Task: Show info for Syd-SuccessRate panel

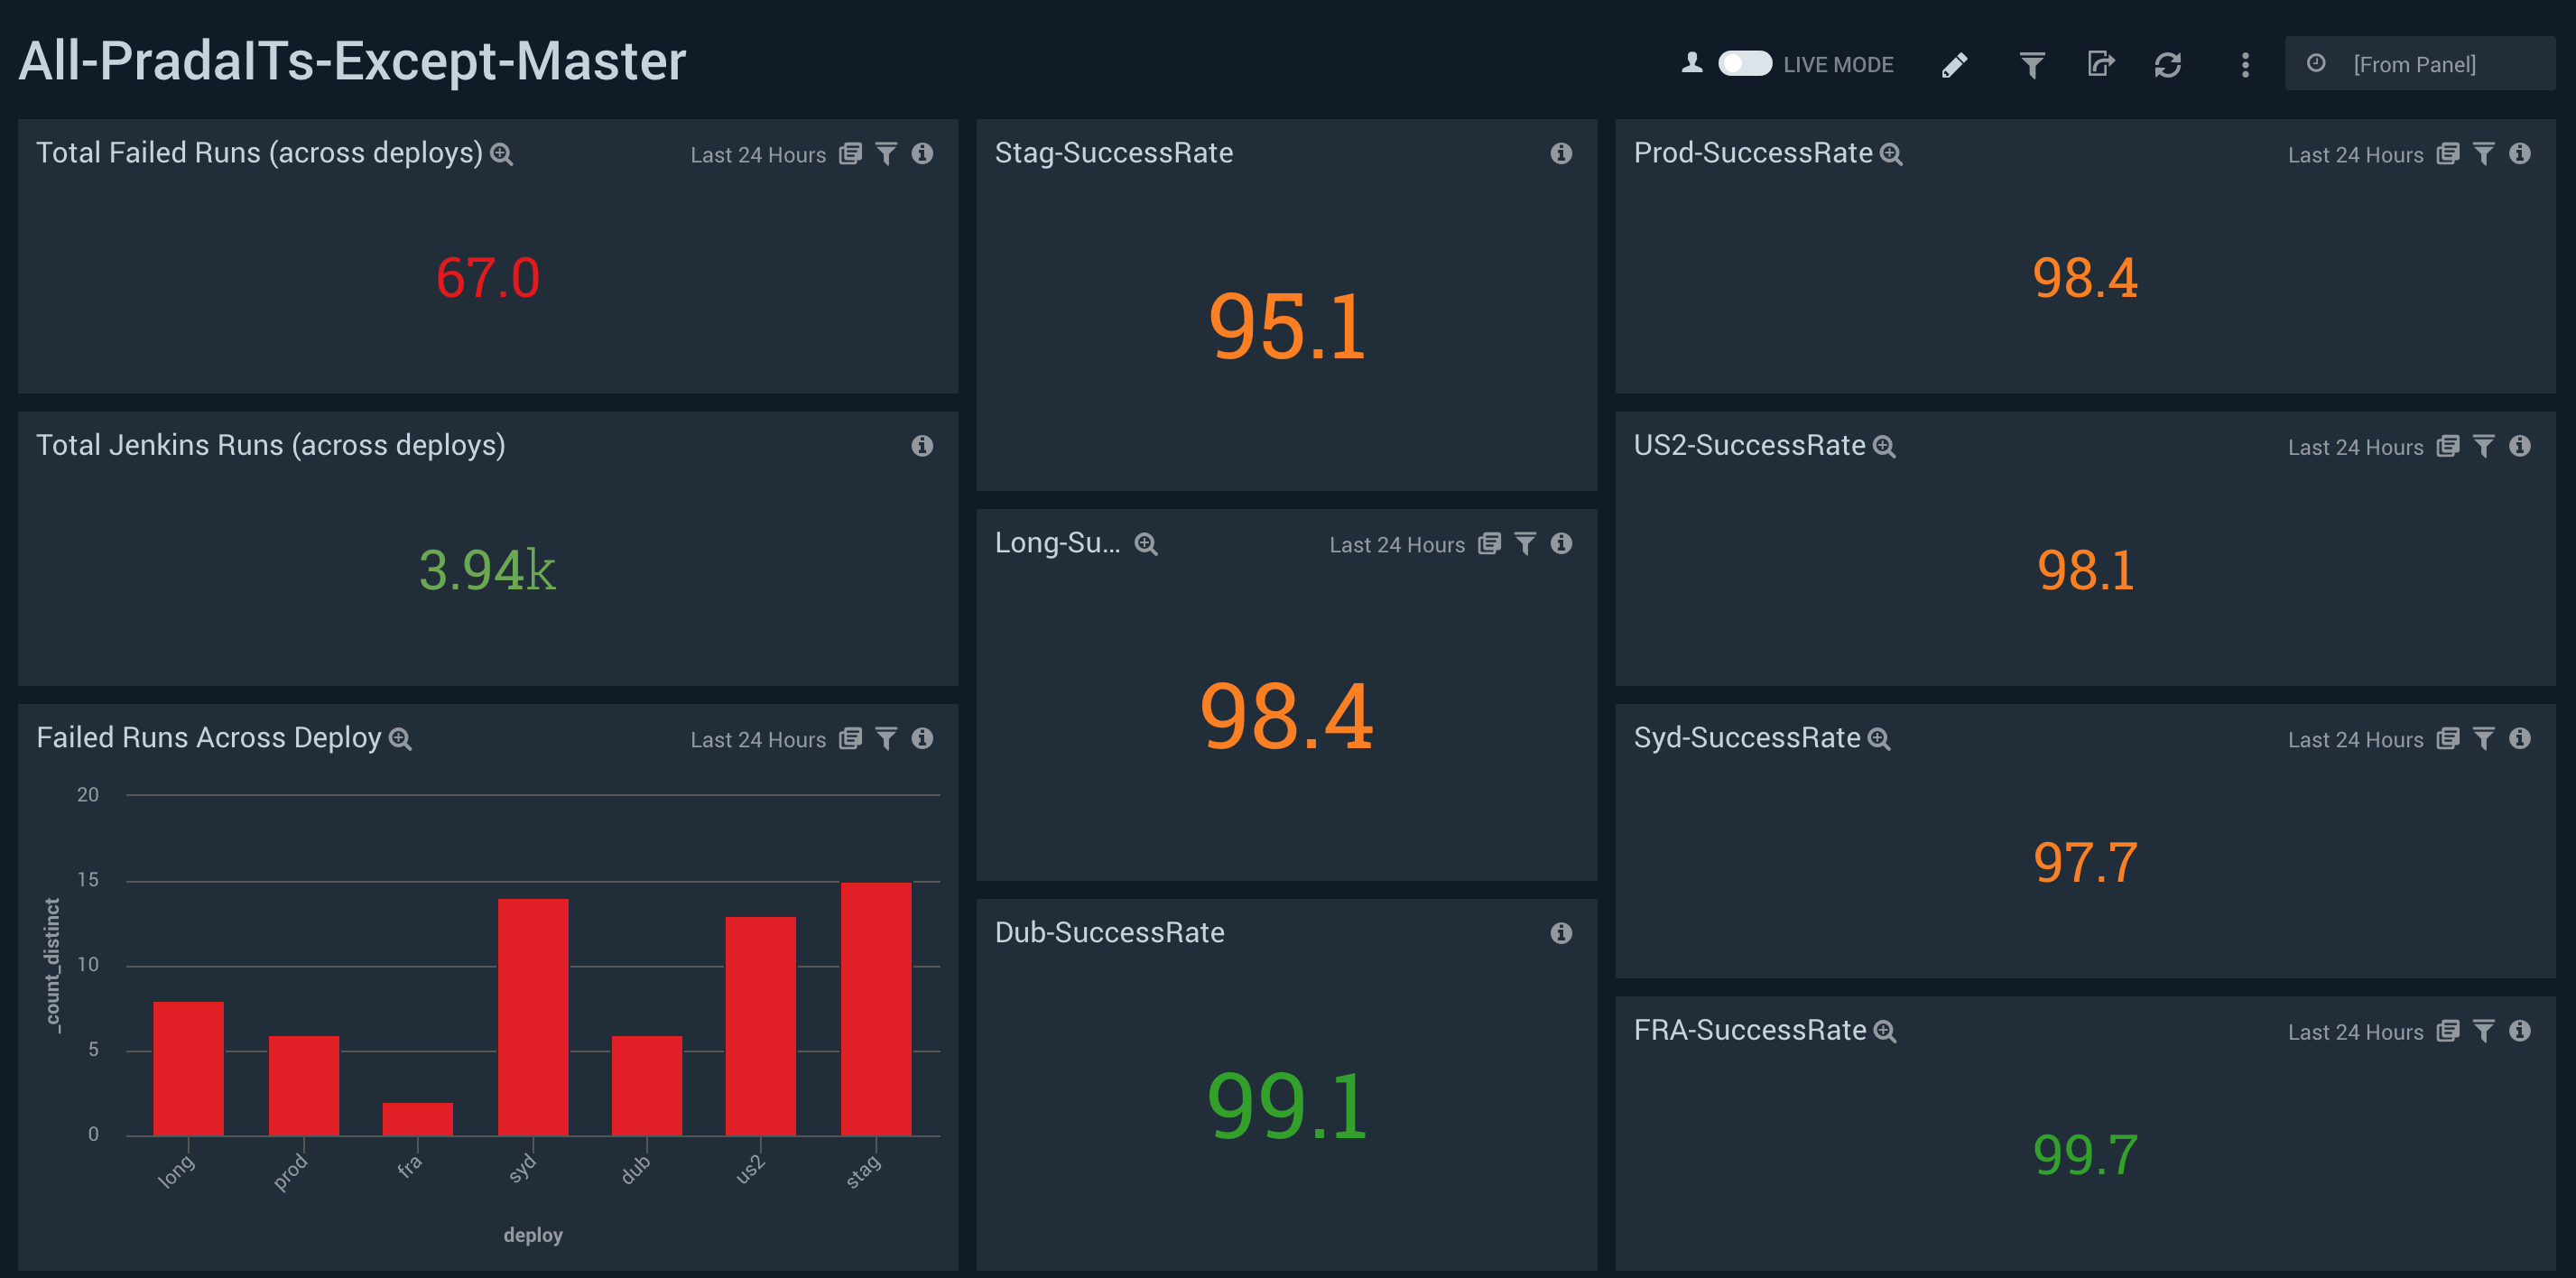Action: pos(2519,739)
